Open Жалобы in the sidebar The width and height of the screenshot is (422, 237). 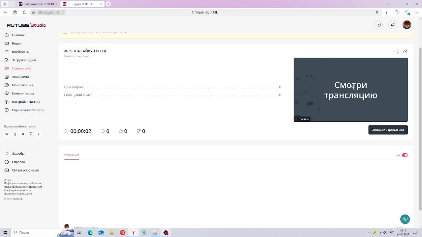[15, 154]
